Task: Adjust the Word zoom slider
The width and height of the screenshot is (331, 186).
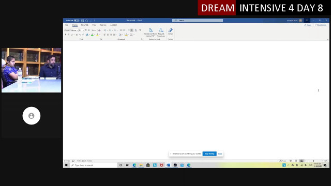Action: (x=313, y=161)
